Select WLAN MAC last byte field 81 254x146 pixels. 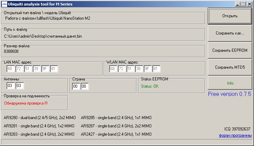156,69
